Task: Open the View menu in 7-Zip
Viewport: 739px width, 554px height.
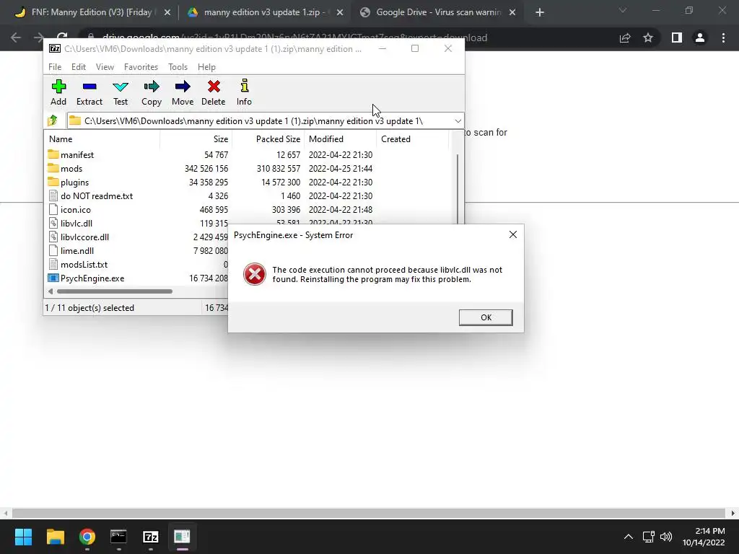Action: (x=105, y=67)
